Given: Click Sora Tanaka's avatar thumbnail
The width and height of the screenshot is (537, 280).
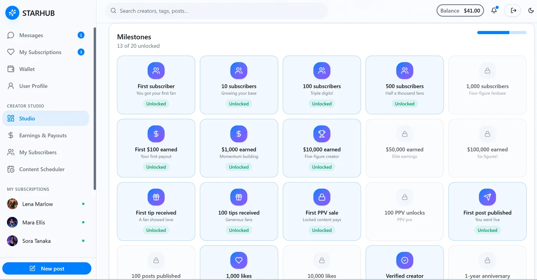Looking at the screenshot, I should [x=12, y=241].
